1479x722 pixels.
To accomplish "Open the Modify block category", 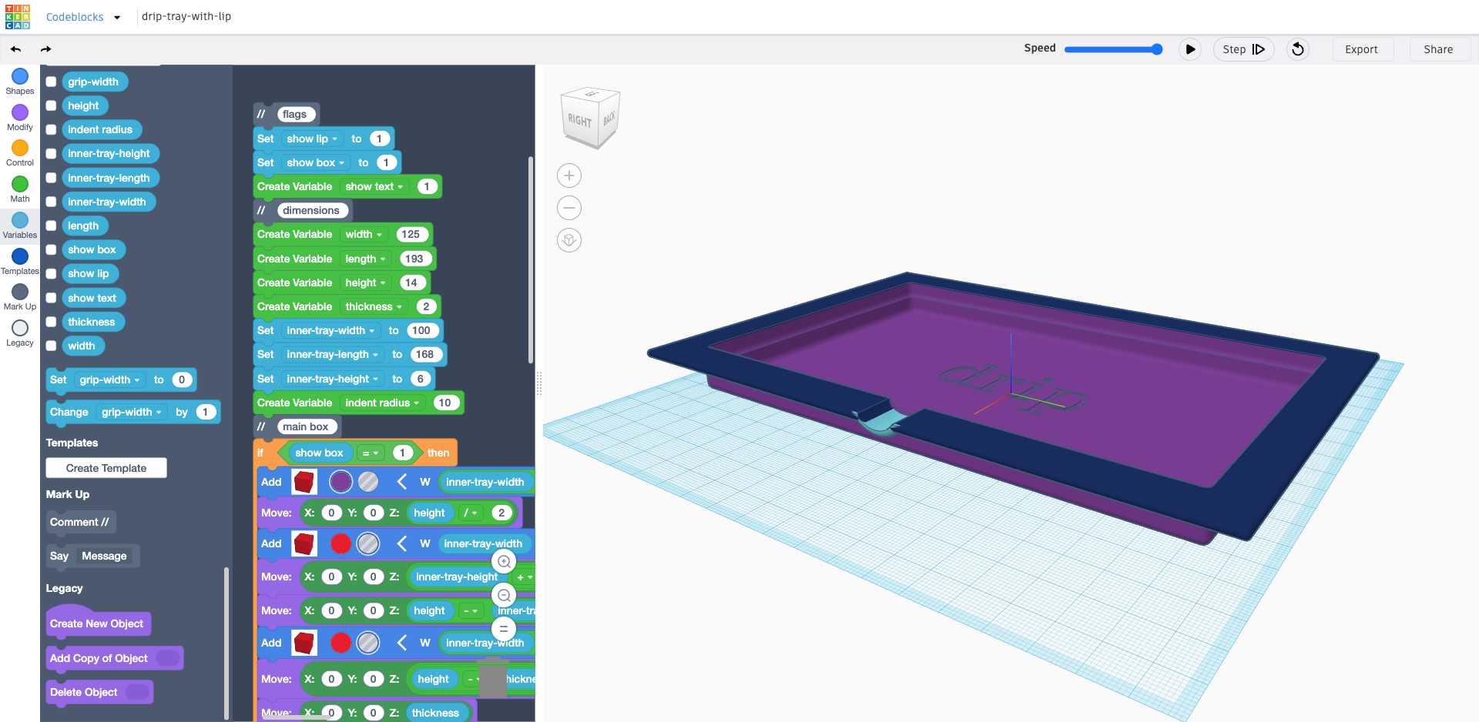I will (20, 117).
